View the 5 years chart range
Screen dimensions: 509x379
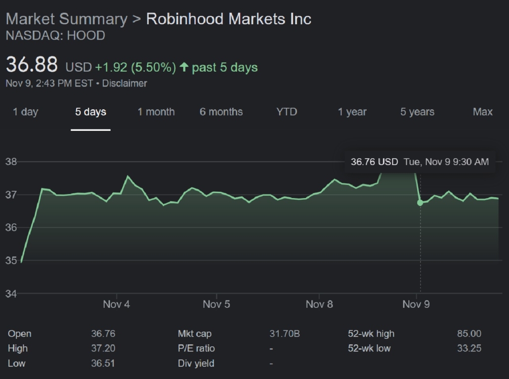tap(417, 112)
